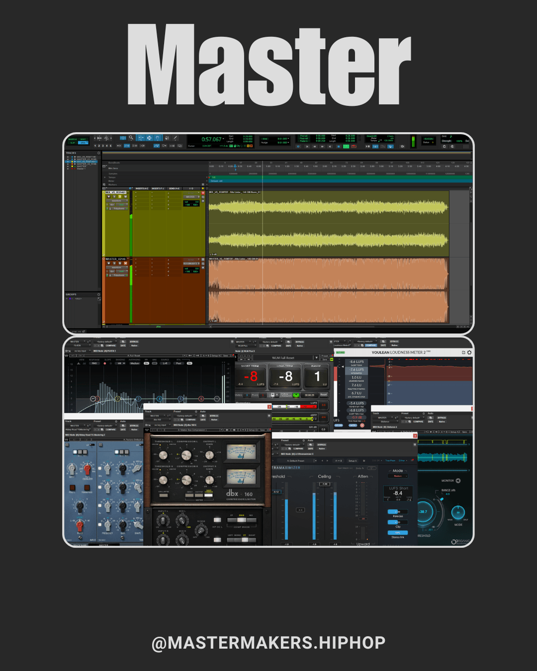This screenshot has width=537, height=671.
Task: Open A: Default Preset dropdown in L4 Ultramaximizer
Action: tap(297, 461)
